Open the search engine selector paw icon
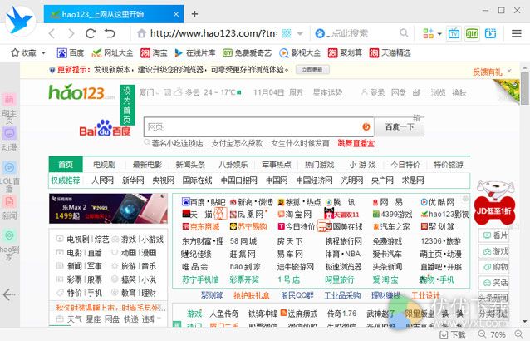Image resolution: width=530 pixels, height=341 pixels. coord(320,33)
